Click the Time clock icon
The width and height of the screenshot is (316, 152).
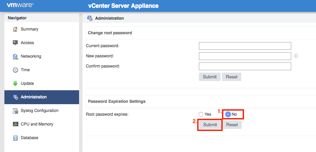tap(15, 70)
